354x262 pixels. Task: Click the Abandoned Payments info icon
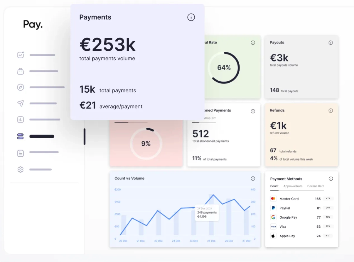click(253, 111)
